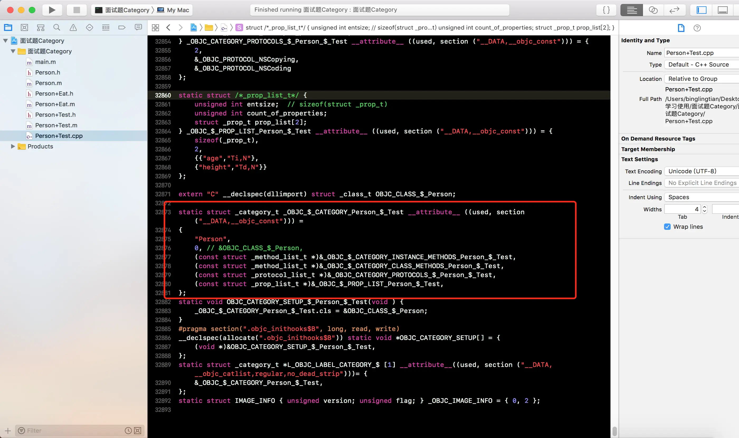This screenshot has width=739, height=438.
Task: Toggle the Debug area panel button
Action: [x=723, y=10]
